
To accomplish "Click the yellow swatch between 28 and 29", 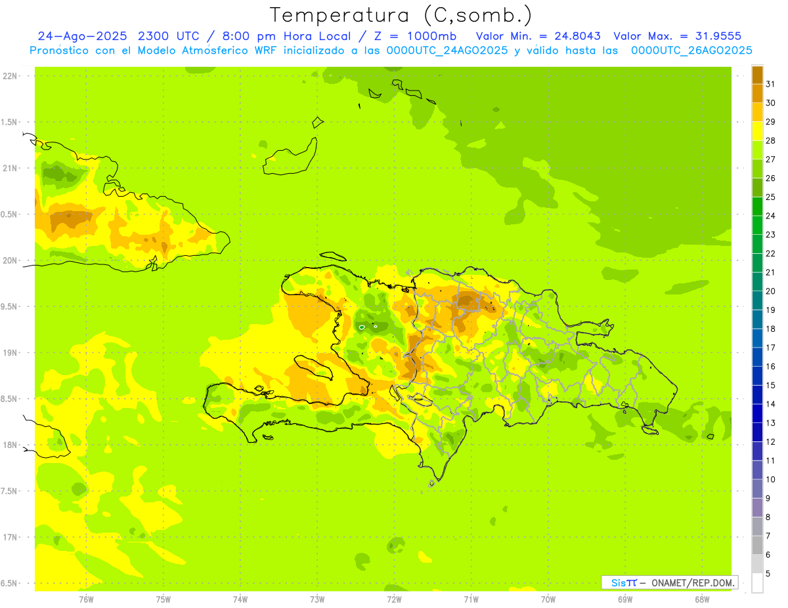I will pos(757,131).
